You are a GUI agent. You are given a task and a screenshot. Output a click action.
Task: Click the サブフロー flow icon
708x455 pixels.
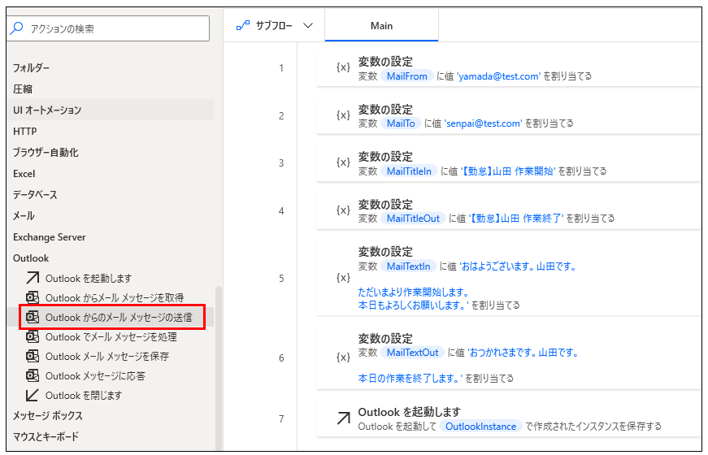pos(243,26)
